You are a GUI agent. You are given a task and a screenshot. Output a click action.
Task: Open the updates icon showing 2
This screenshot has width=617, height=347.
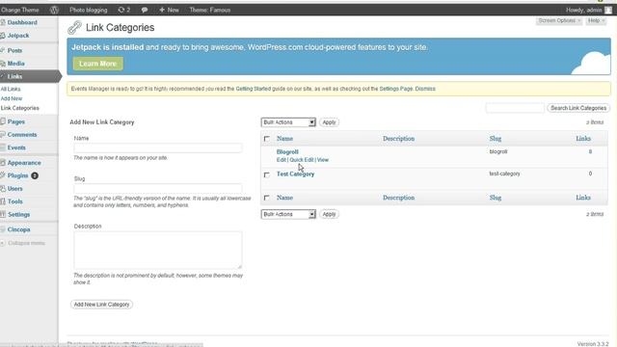[124, 10]
